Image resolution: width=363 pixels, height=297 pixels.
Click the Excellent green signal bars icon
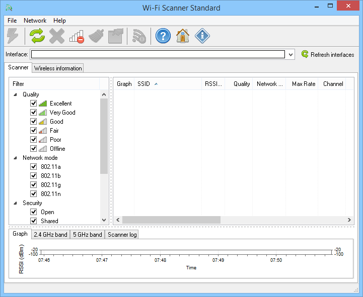[43, 104]
